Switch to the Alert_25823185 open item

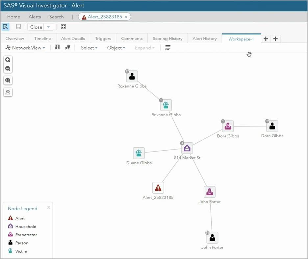[x=105, y=17]
